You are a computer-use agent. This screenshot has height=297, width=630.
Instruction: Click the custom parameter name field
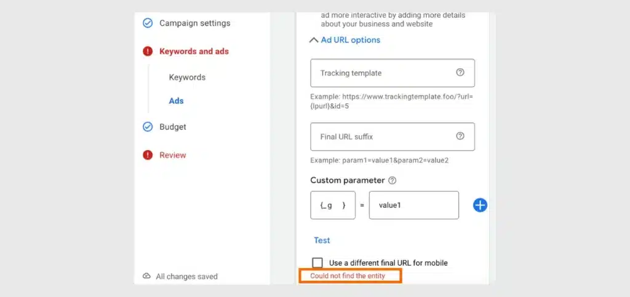(333, 205)
